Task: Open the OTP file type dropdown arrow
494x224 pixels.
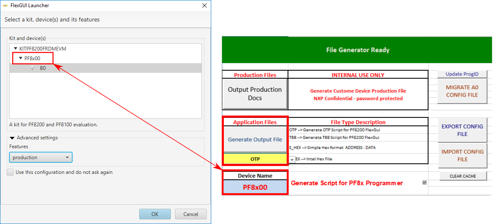Action: (292, 160)
